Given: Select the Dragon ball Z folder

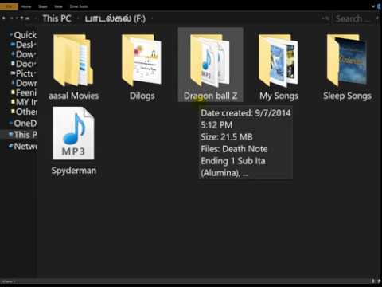Looking at the screenshot, I should tap(210, 65).
